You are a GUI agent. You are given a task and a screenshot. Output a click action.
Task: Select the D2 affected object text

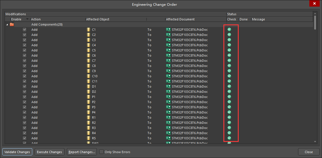pyautogui.click(x=94, y=92)
